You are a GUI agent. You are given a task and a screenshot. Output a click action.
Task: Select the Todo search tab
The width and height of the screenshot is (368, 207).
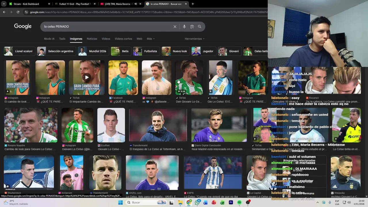coord(62,39)
